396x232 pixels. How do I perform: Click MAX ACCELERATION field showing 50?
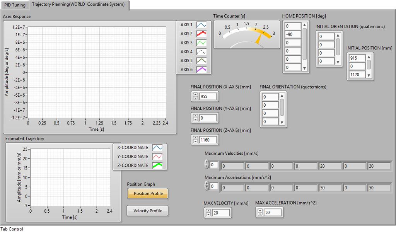[273, 213]
